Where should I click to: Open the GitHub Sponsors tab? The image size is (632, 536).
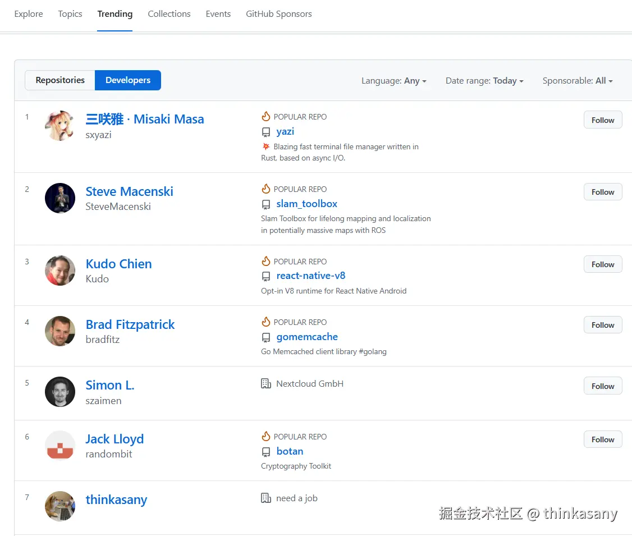tap(278, 13)
